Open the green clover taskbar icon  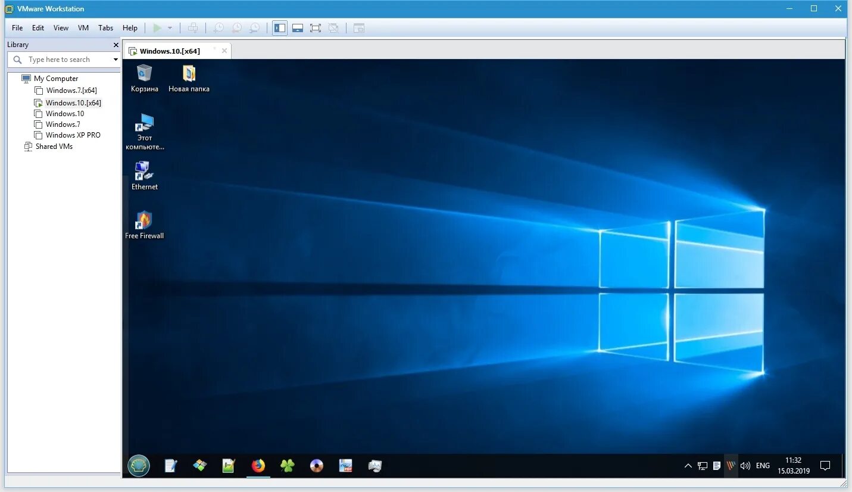[287, 466]
